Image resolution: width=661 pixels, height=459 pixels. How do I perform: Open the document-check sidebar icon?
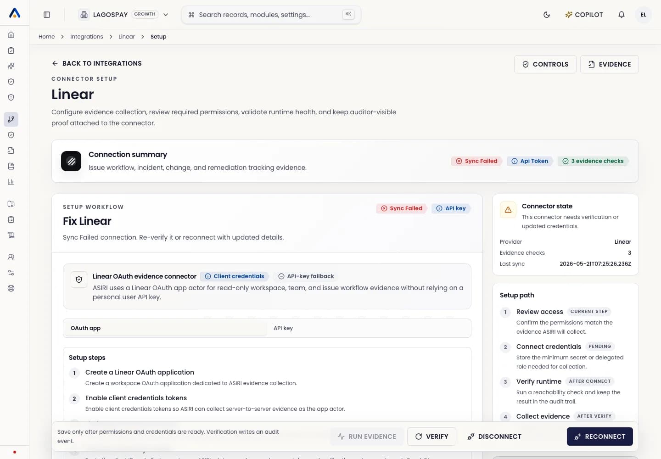pos(11,151)
